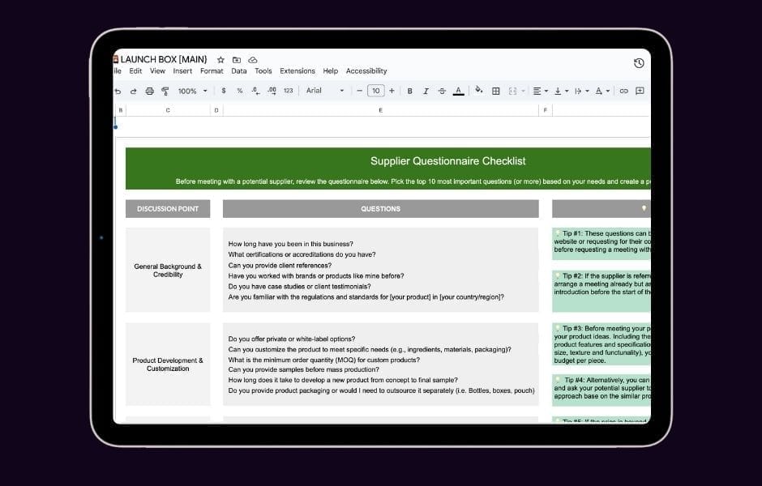Open more number formats 123
This screenshot has height=486, width=762.
pos(288,91)
